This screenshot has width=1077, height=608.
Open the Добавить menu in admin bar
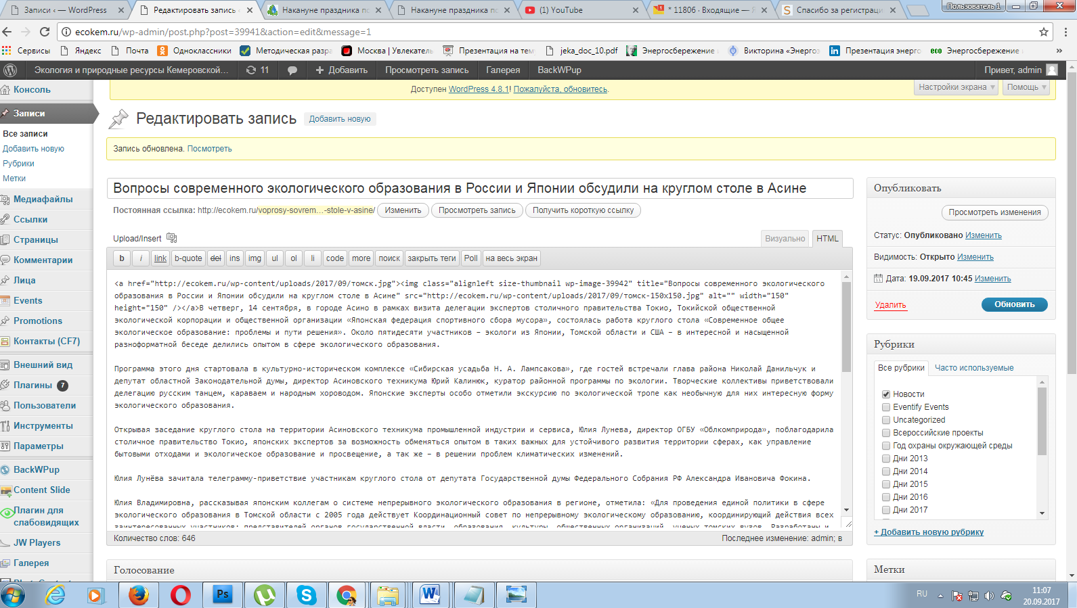coord(341,70)
